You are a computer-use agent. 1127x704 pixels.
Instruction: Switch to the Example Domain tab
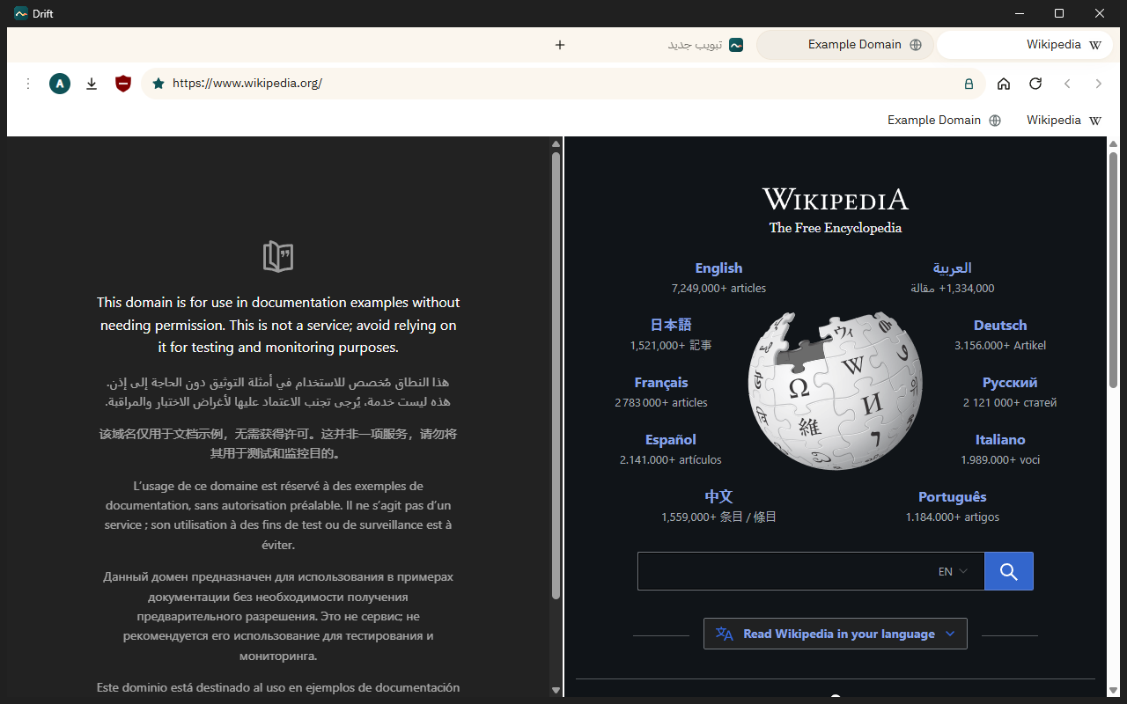click(x=844, y=45)
